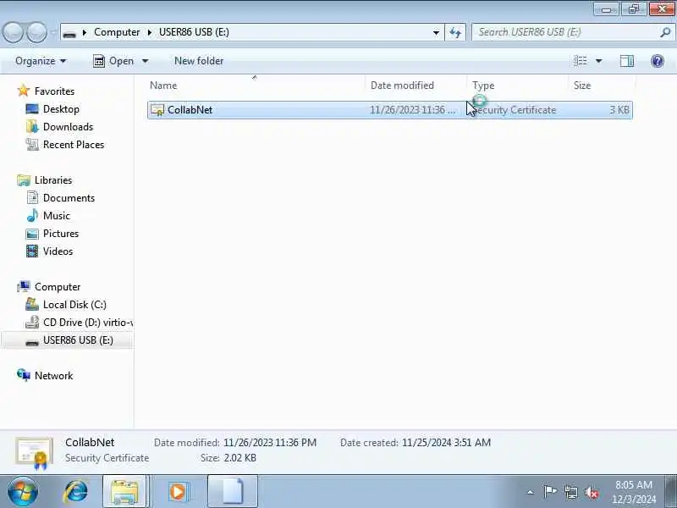Expand the Open button dropdown arrow
This screenshot has width=677, height=508.
pos(145,61)
